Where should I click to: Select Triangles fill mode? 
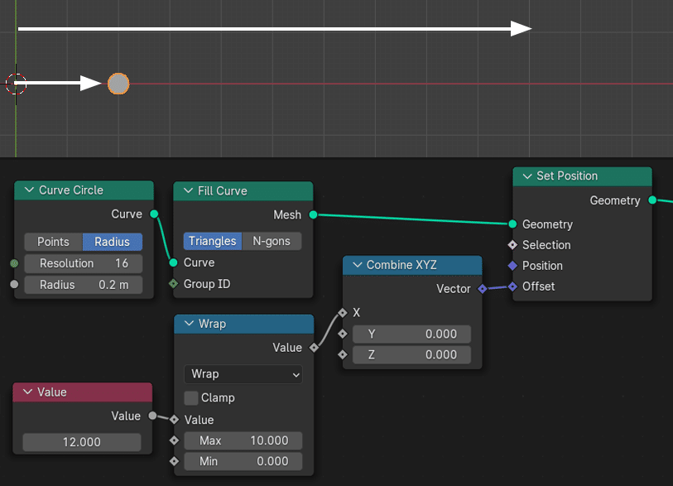213,241
